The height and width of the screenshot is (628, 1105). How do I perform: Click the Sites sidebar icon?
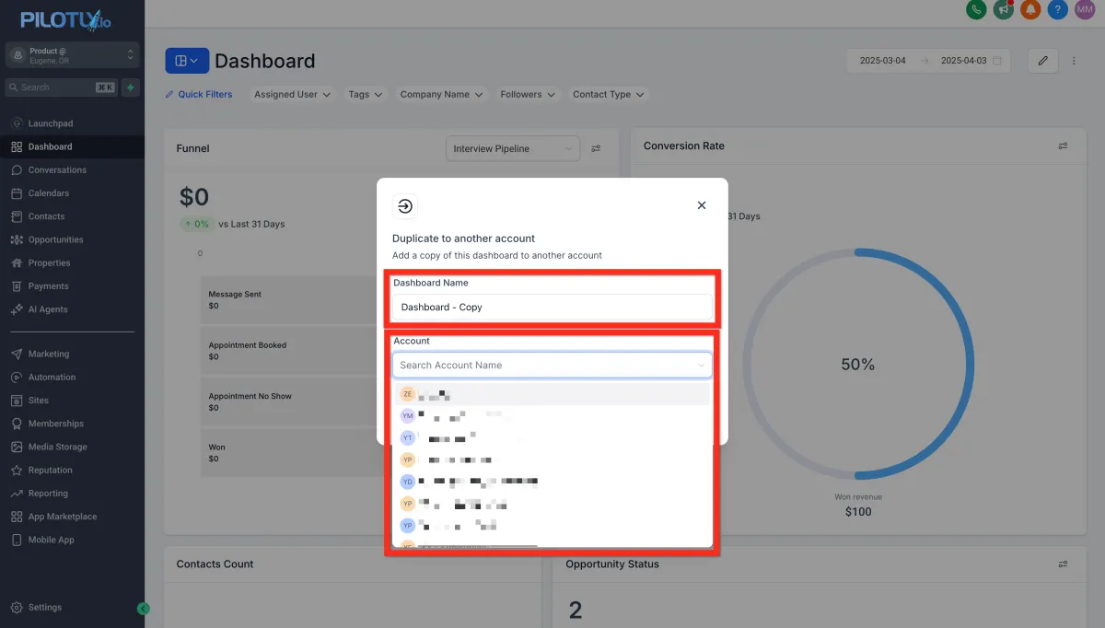click(x=17, y=401)
